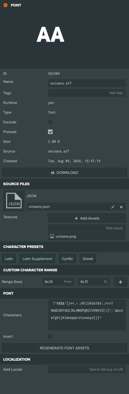
Task: Click REGENERATE FONT ASSETS button
Action: click(x=64, y=348)
